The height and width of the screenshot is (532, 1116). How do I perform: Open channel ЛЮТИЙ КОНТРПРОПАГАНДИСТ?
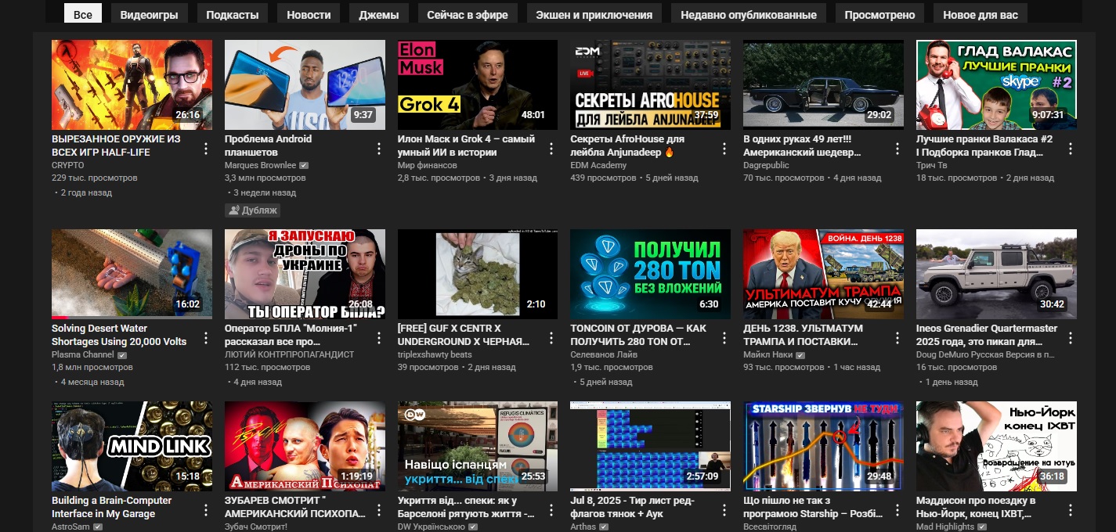coord(289,355)
